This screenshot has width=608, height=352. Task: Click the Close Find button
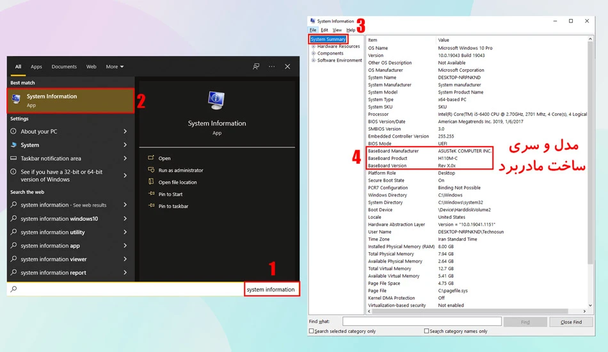point(571,322)
